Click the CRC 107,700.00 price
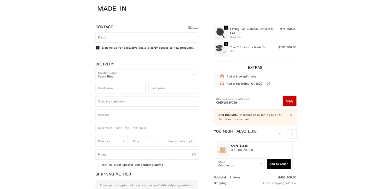Screen dimensions: 392x189 242,150
